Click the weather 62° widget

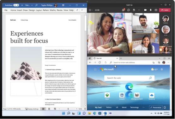coord(154,69)
